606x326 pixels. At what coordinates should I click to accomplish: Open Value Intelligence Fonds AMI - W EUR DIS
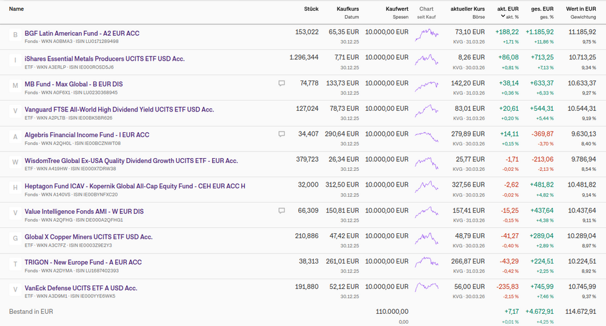pyautogui.click(x=84, y=211)
